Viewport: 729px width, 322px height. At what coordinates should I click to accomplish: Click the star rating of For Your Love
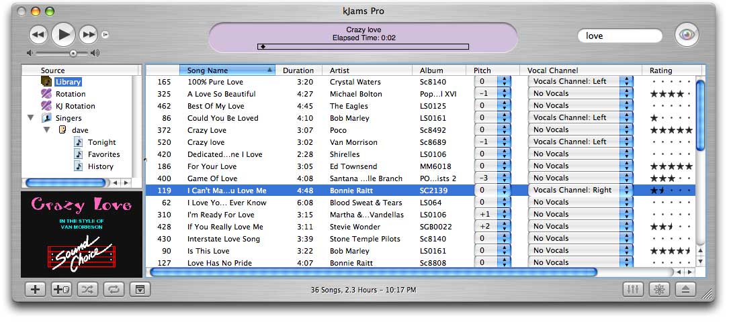[671, 166]
